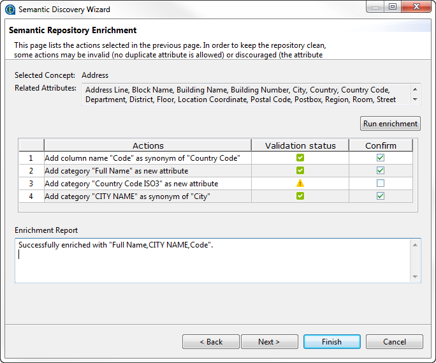Image resolution: width=436 pixels, height=363 pixels.
Task: Uncheck Confirm for "CITY NAME" synonym action
Action: (381, 196)
